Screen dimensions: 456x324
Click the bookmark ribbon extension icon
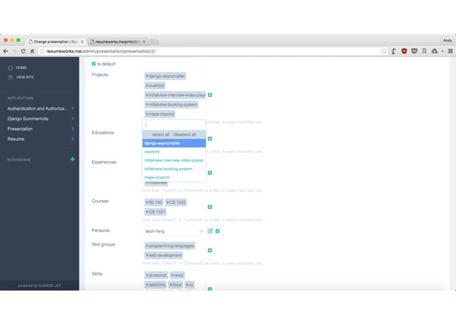point(425,51)
